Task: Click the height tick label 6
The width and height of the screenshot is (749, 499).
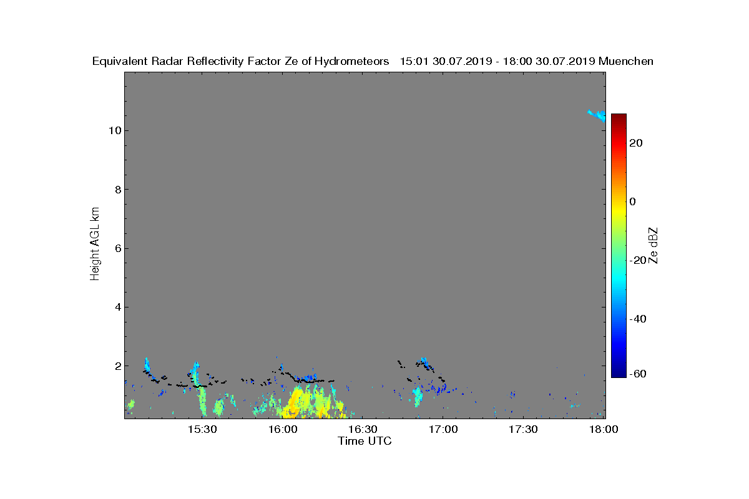Action: [117, 248]
